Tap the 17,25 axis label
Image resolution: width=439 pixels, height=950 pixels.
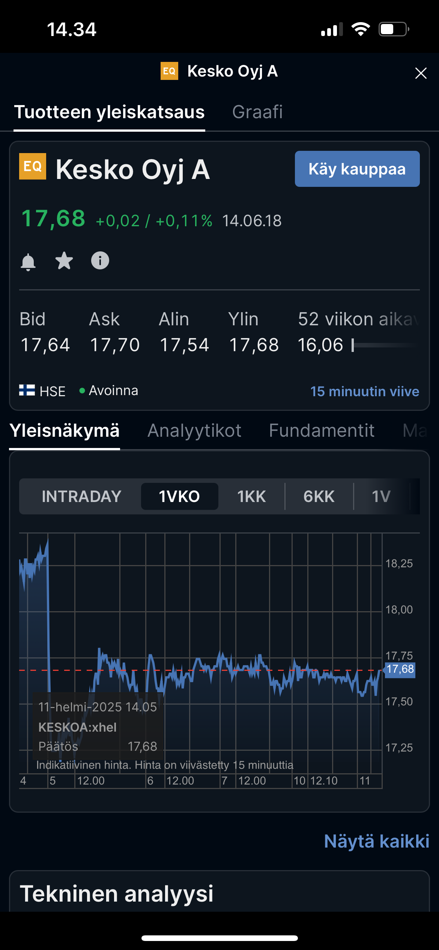pyautogui.click(x=399, y=748)
